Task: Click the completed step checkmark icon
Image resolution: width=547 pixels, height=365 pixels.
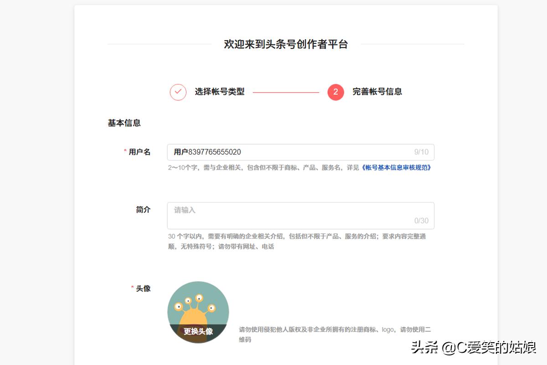Action: pos(178,92)
